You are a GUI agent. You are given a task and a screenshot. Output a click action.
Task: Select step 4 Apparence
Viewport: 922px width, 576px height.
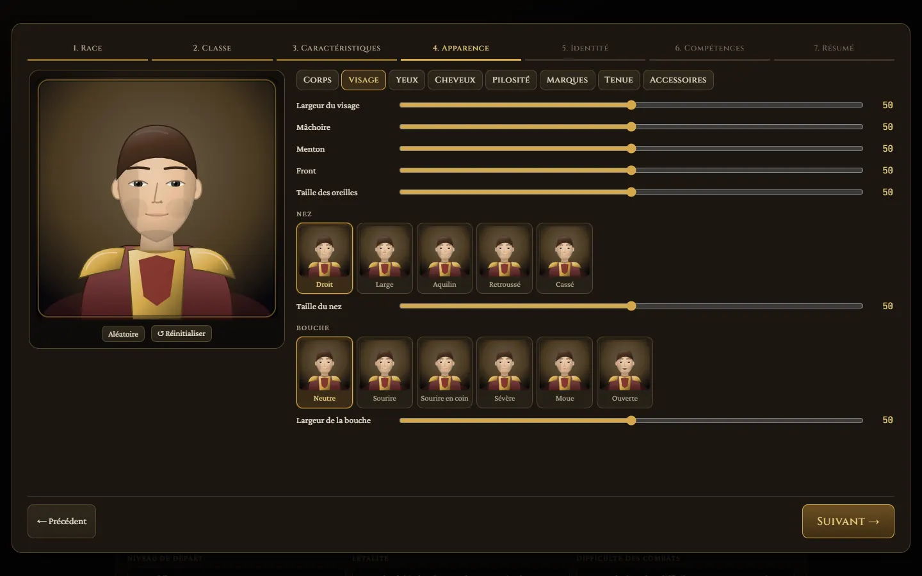[x=461, y=49]
